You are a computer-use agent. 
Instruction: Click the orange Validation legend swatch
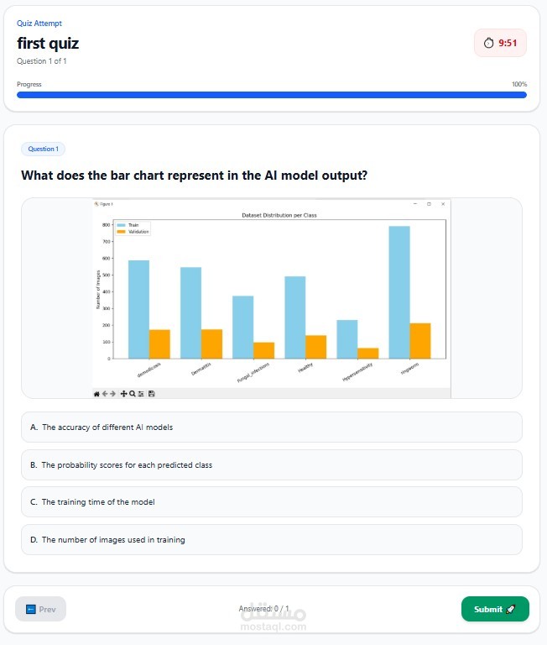(x=122, y=232)
